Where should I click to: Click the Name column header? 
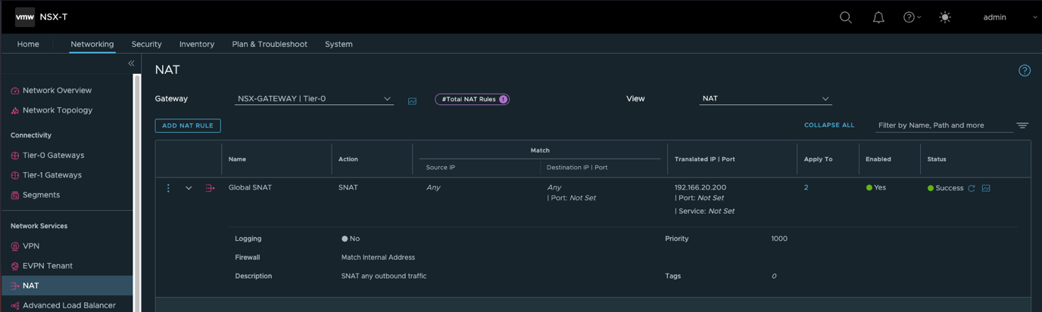point(237,159)
